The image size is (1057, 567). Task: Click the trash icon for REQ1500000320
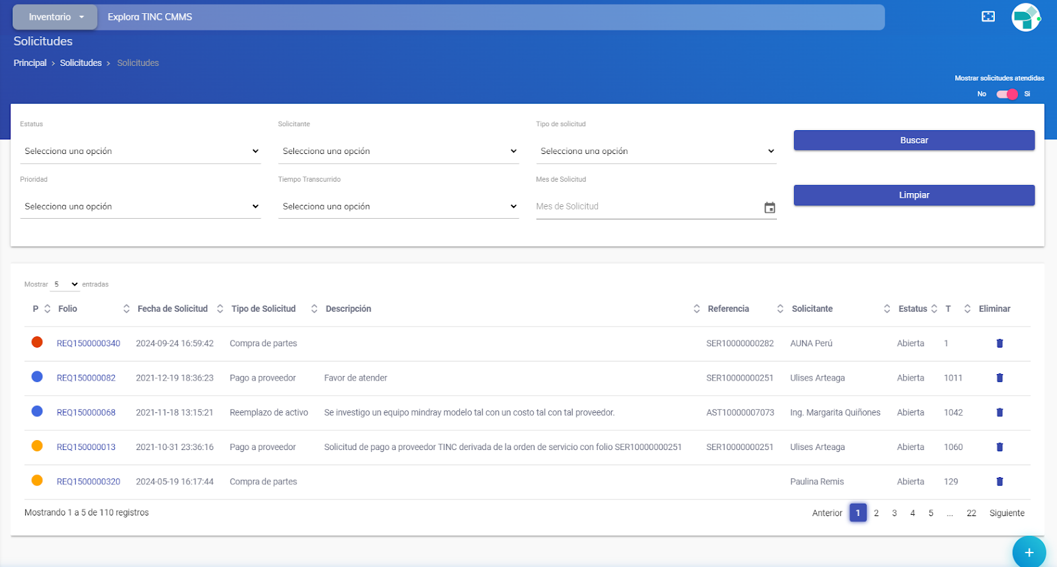coord(999,482)
